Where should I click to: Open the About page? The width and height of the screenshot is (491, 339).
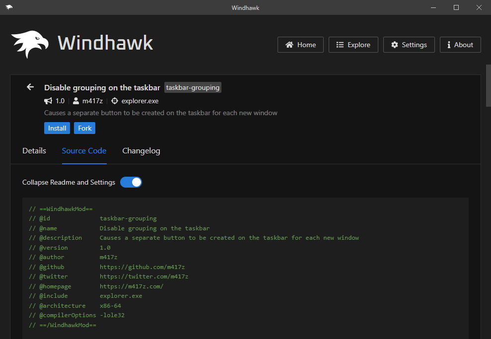pos(460,45)
